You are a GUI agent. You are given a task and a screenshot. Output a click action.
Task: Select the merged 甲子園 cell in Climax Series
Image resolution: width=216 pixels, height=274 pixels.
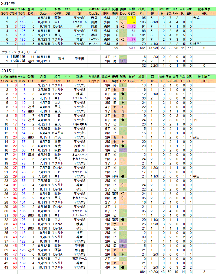coord(79,59)
